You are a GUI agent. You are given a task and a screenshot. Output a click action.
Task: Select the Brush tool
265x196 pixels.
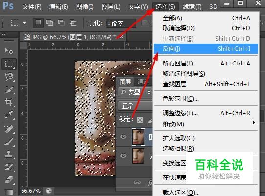(9, 142)
